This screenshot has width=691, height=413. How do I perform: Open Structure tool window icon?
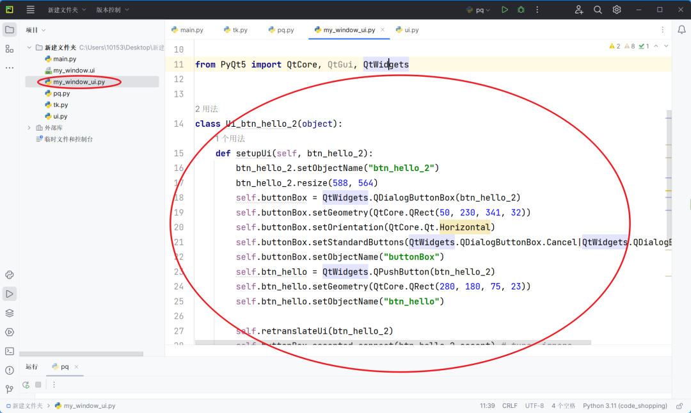(9, 49)
